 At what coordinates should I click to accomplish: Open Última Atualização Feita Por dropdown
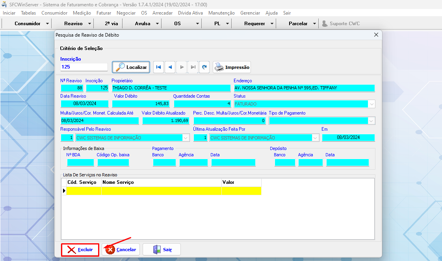pyautogui.click(x=315, y=138)
